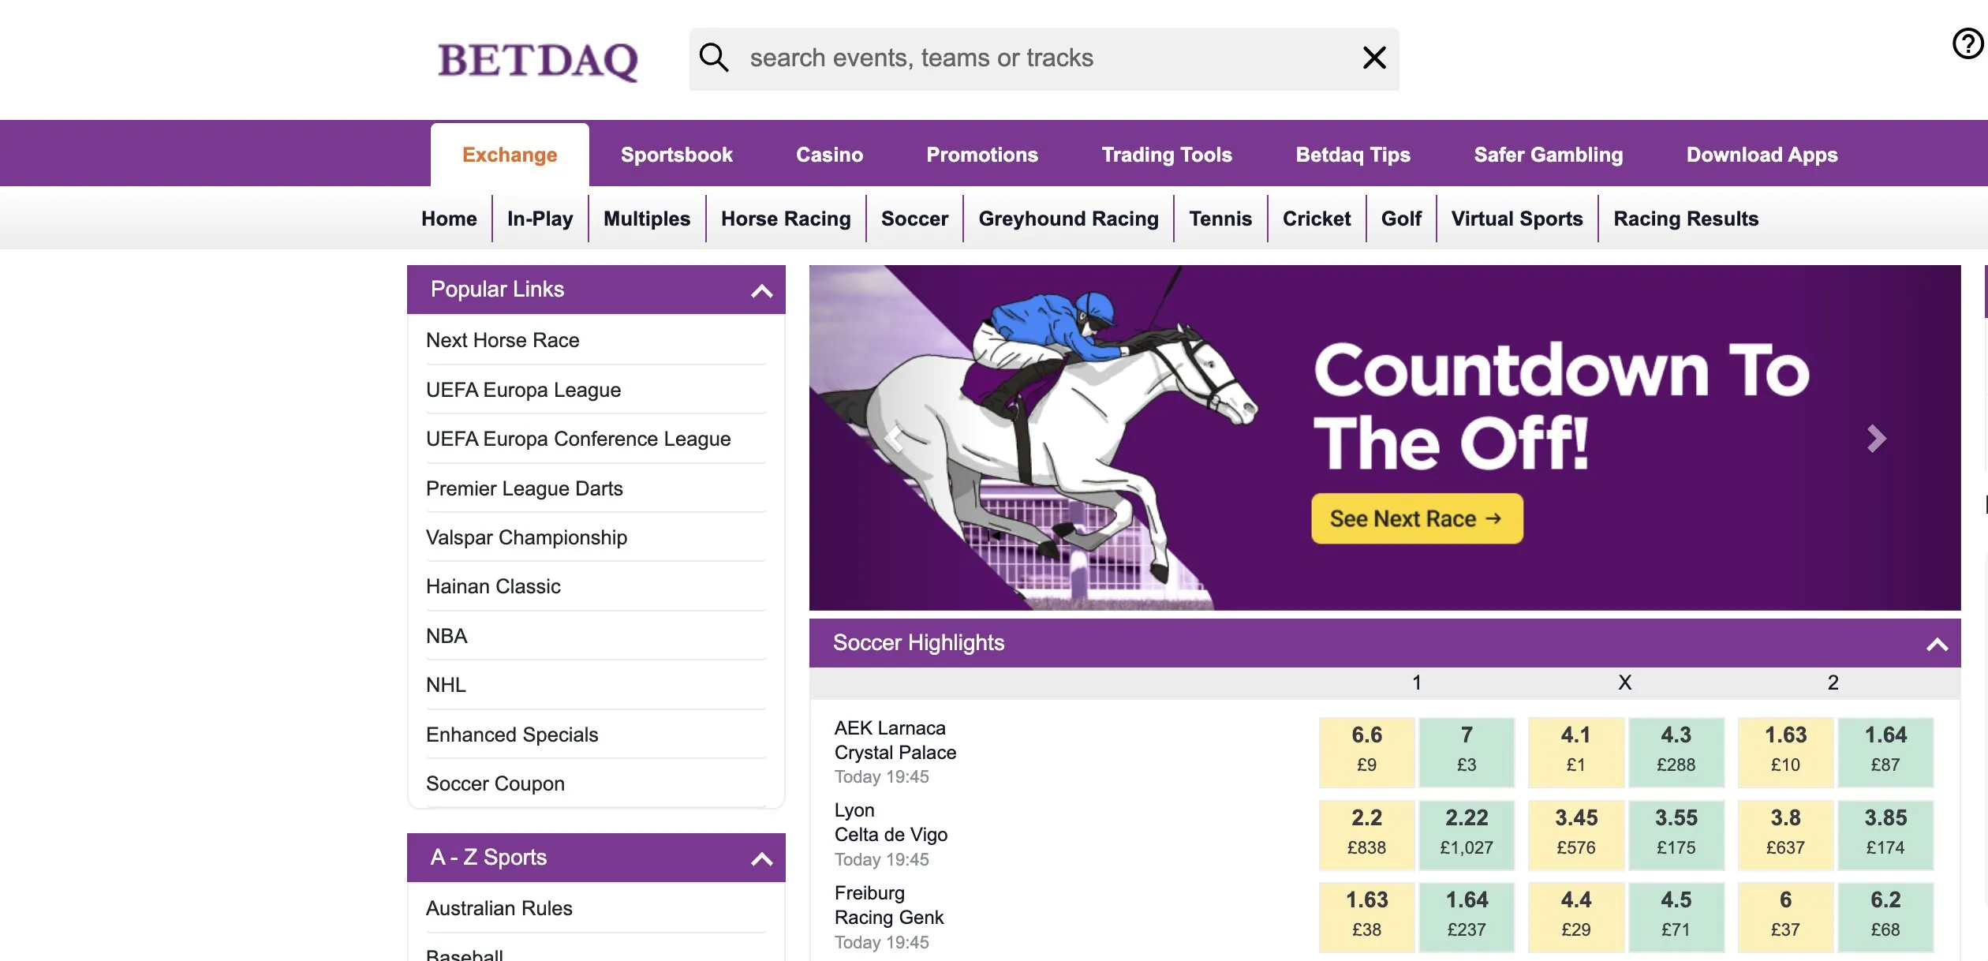1988x961 pixels.
Task: Go to the Promotions section
Action: tap(981, 154)
